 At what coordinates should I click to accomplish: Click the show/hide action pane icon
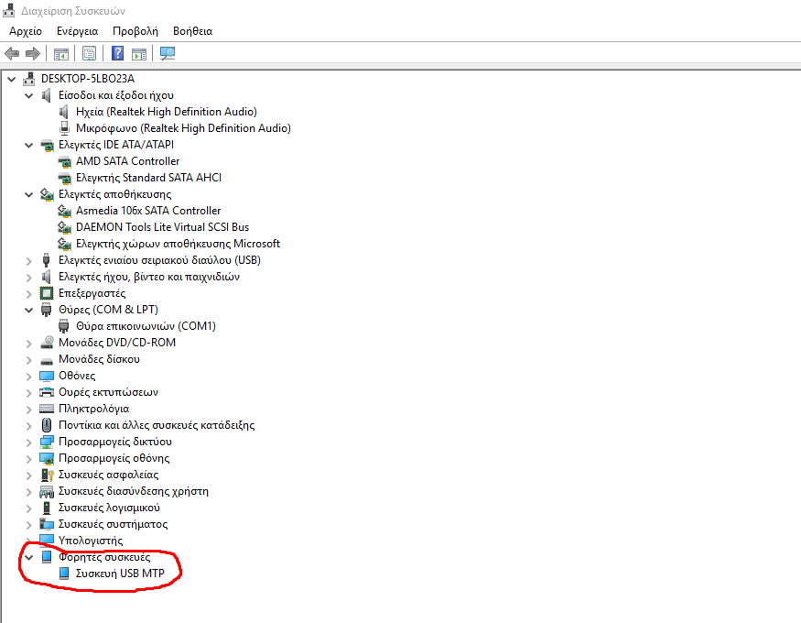pyautogui.click(x=139, y=53)
